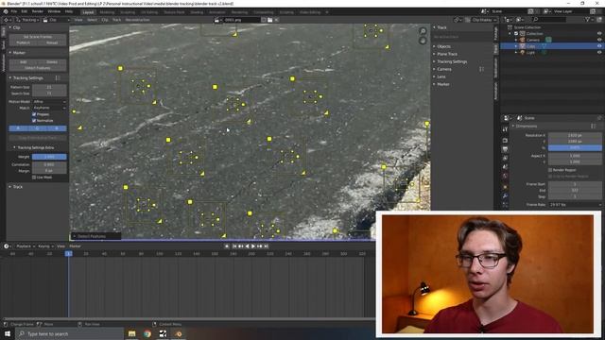Open the Reconstruction menu in clip editor
The width and height of the screenshot is (605, 340).
137,20
